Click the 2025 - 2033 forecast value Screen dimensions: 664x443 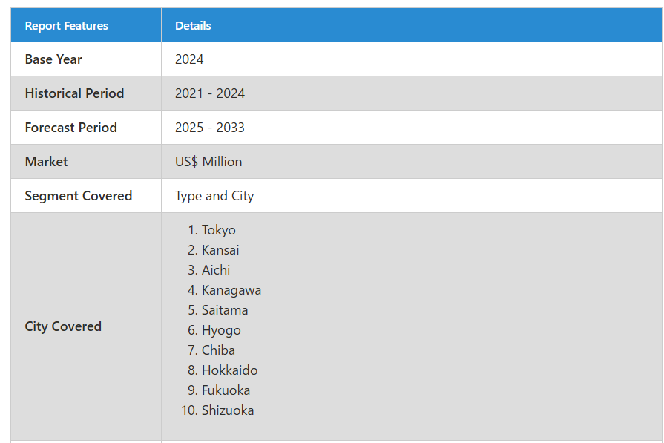point(210,128)
